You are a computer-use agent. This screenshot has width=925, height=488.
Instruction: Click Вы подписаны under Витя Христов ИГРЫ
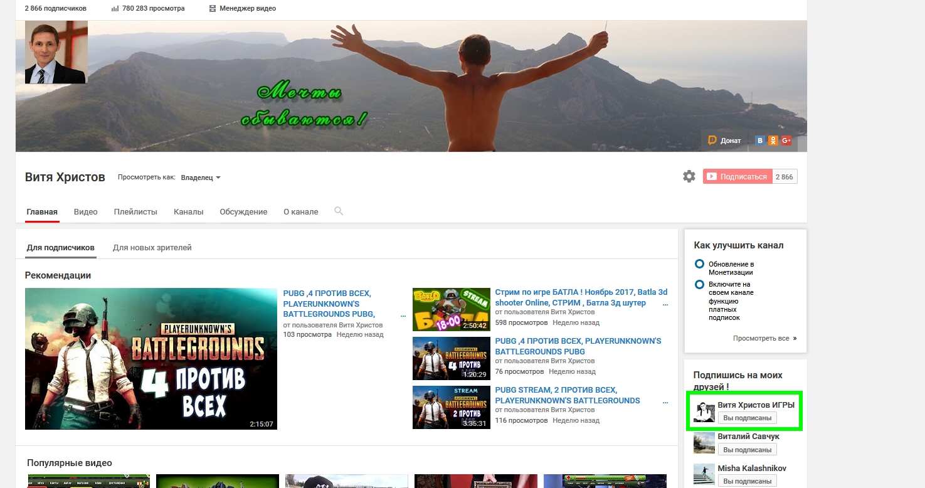pos(748,418)
